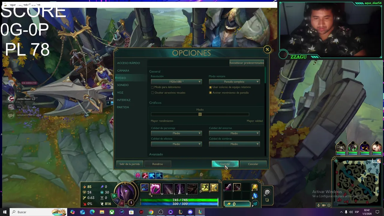Click the volume speaker tray icon
The width and height of the screenshot is (384, 216).
[351, 212]
